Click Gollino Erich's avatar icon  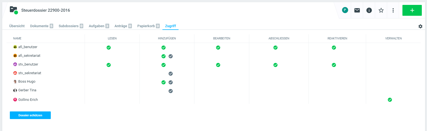[15, 100]
